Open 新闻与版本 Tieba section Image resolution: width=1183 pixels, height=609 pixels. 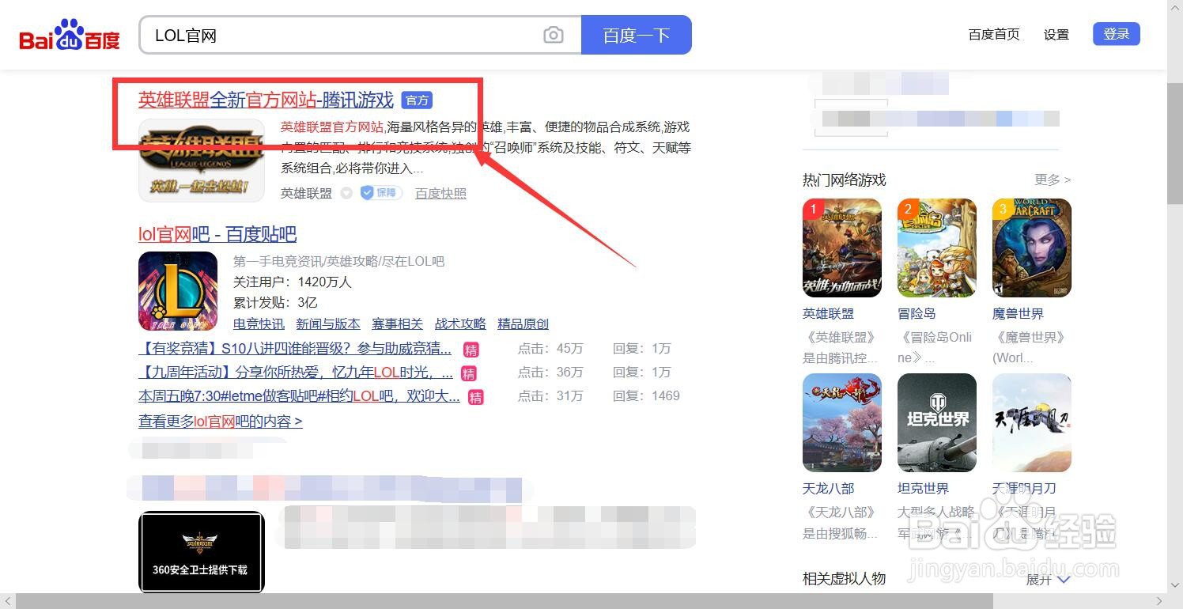pos(328,324)
